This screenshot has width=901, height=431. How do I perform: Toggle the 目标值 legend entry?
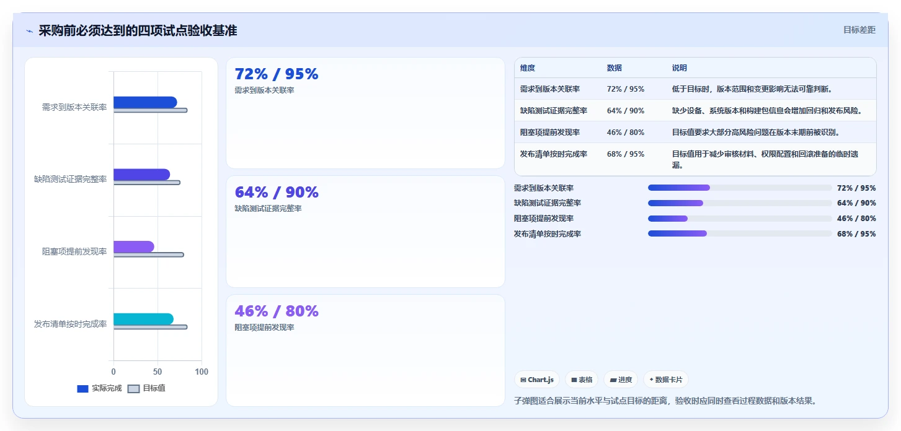click(146, 388)
